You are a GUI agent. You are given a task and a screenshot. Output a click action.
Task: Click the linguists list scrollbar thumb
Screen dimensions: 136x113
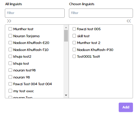point(66,36)
